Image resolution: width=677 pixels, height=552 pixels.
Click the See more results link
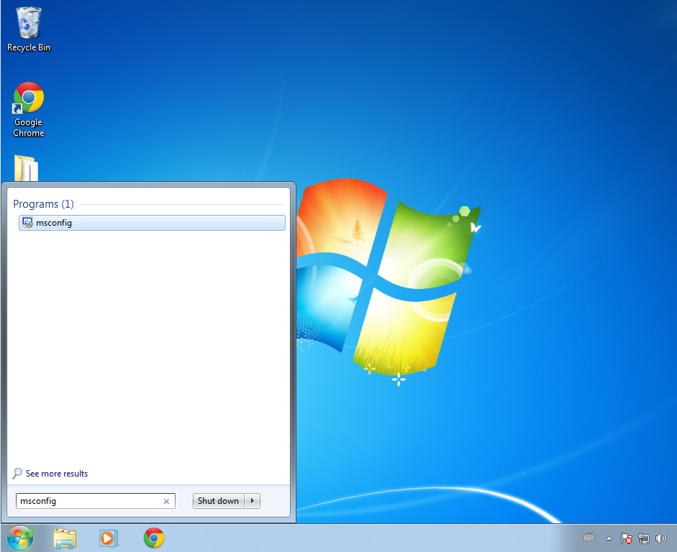57,474
